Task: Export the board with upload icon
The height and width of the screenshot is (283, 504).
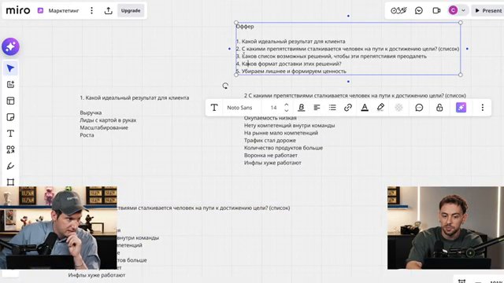Action: (x=109, y=10)
